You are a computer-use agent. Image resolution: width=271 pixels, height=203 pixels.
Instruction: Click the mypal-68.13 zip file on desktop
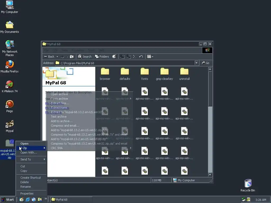tap(8, 149)
